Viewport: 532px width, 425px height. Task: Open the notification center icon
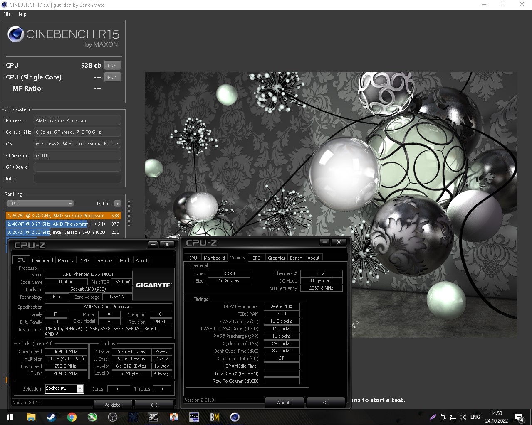tap(519, 417)
